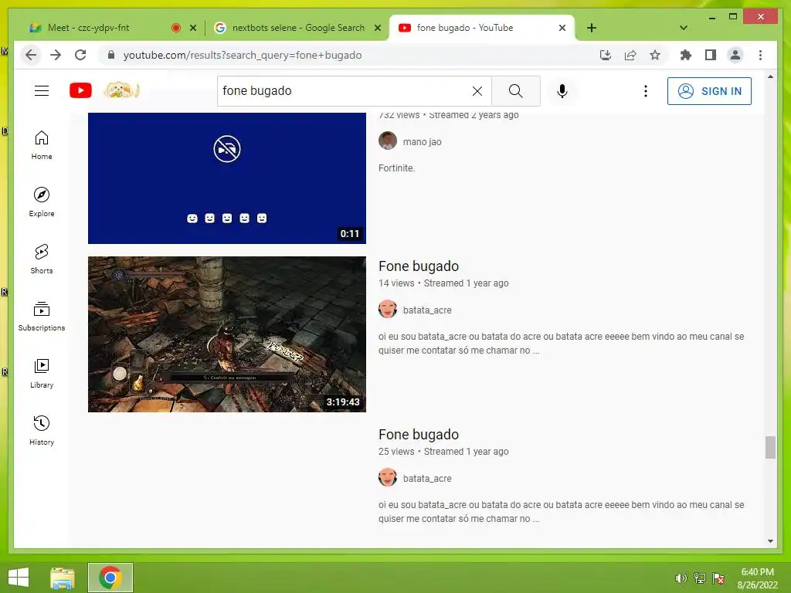Go forward in browser
This screenshot has height=593, width=791.
(x=56, y=55)
